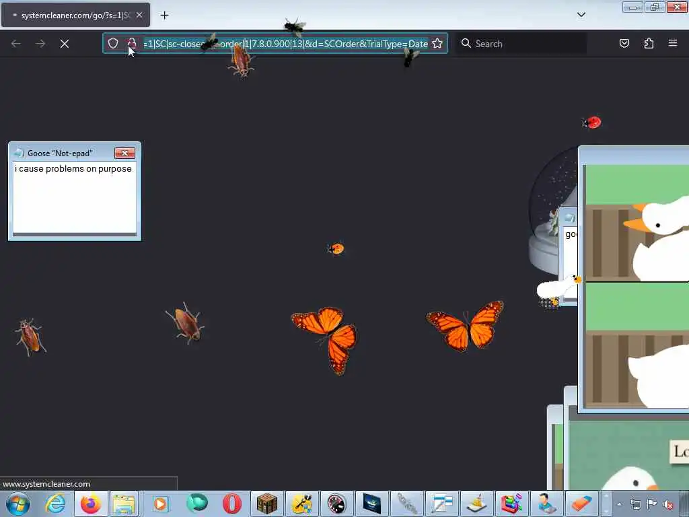Open the media player taskbar icon

pyautogui.click(x=160, y=504)
